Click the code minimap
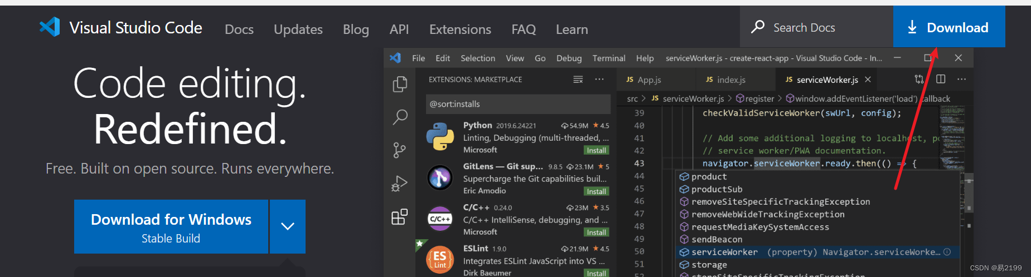 tap(952, 137)
